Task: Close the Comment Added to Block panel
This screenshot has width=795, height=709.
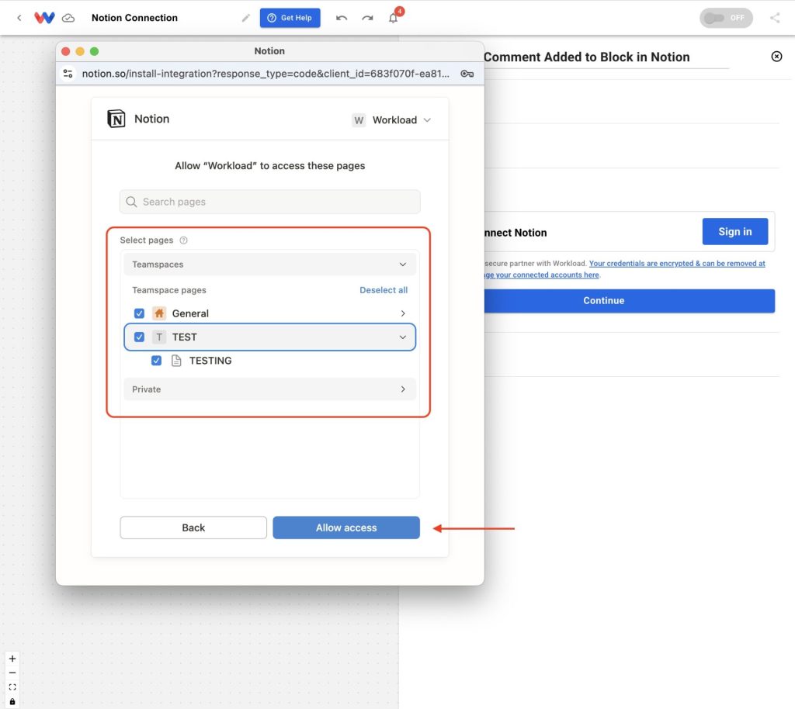Action: tap(776, 56)
